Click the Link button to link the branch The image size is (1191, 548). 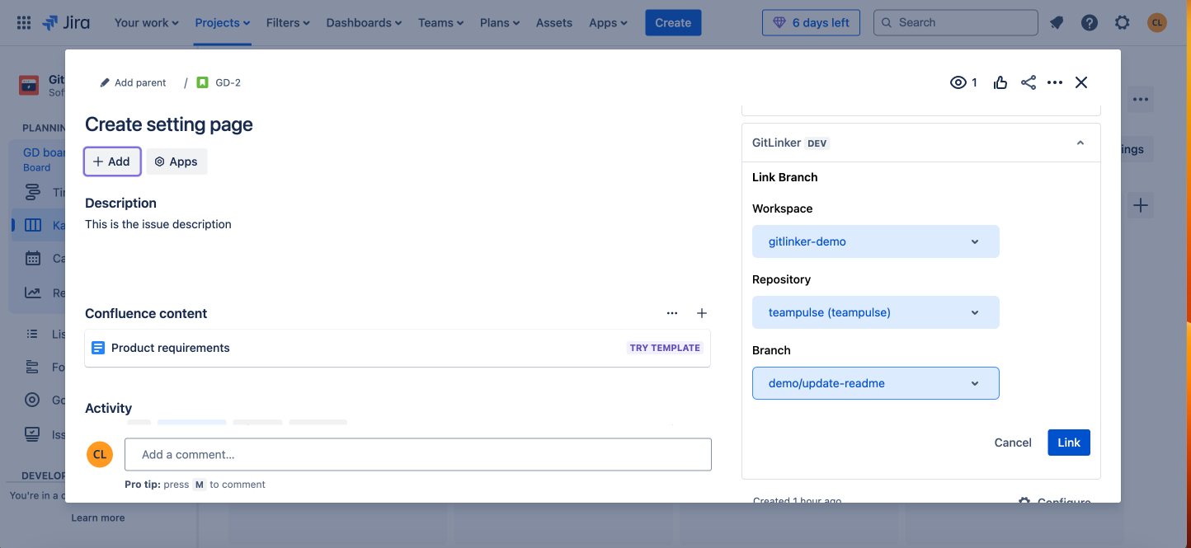coord(1068,443)
